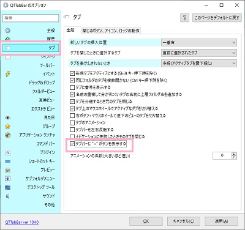The image size is (245, 230).
Task: Click the window icon beside ウィンドウ
Action: [7, 57]
